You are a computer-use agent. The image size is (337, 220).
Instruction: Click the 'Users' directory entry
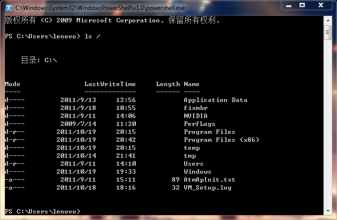coord(194,164)
